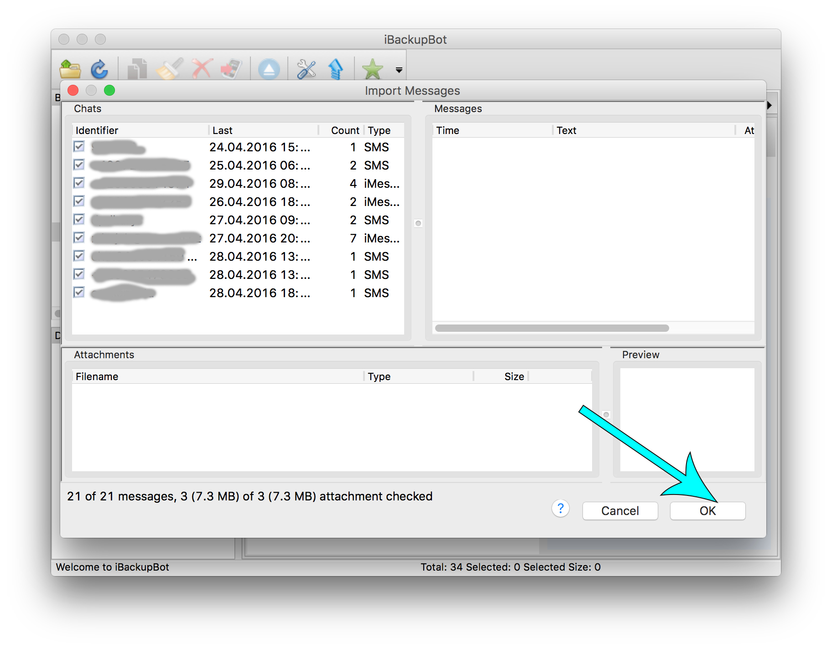Sort chats by the Count column header

point(341,130)
